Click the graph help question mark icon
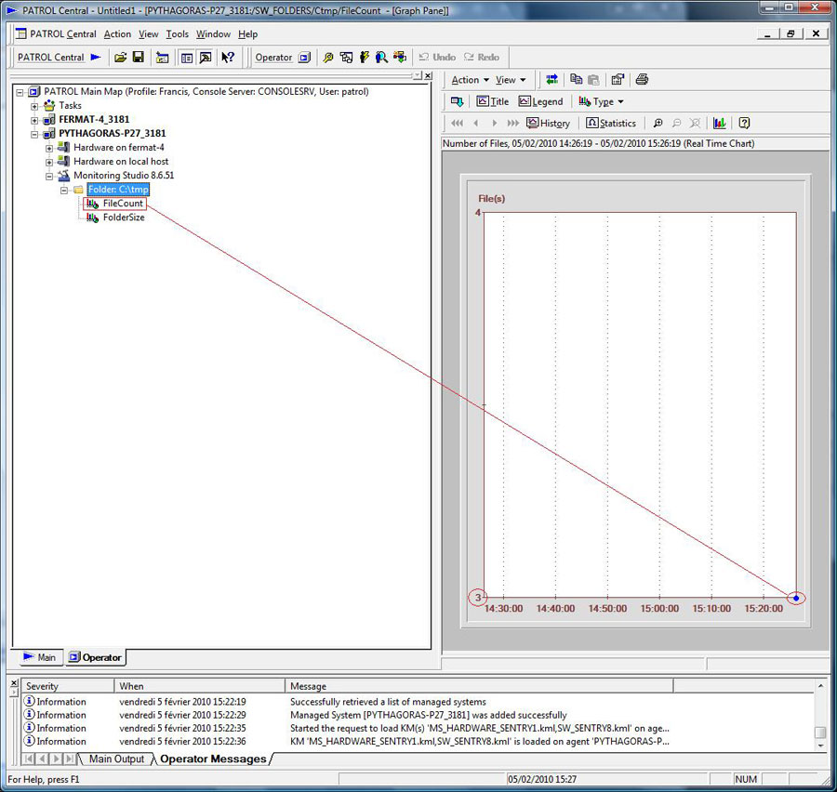The height and width of the screenshot is (792, 837). click(x=744, y=123)
